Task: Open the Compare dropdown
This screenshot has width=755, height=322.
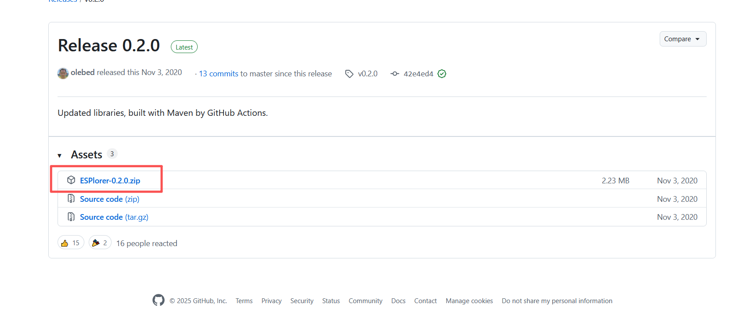Action: 683,39
